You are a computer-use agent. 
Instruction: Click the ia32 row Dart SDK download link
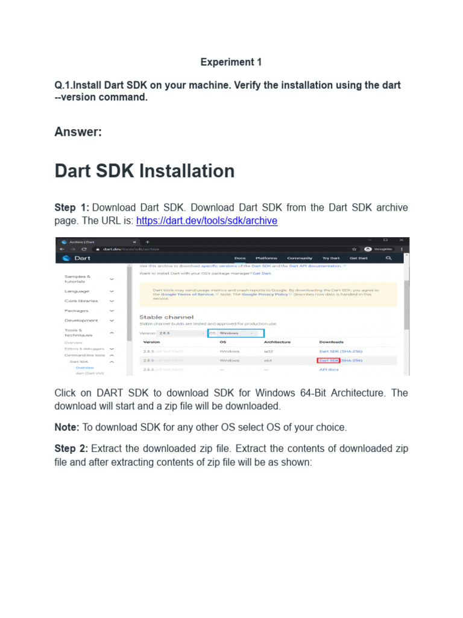click(x=329, y=351)
